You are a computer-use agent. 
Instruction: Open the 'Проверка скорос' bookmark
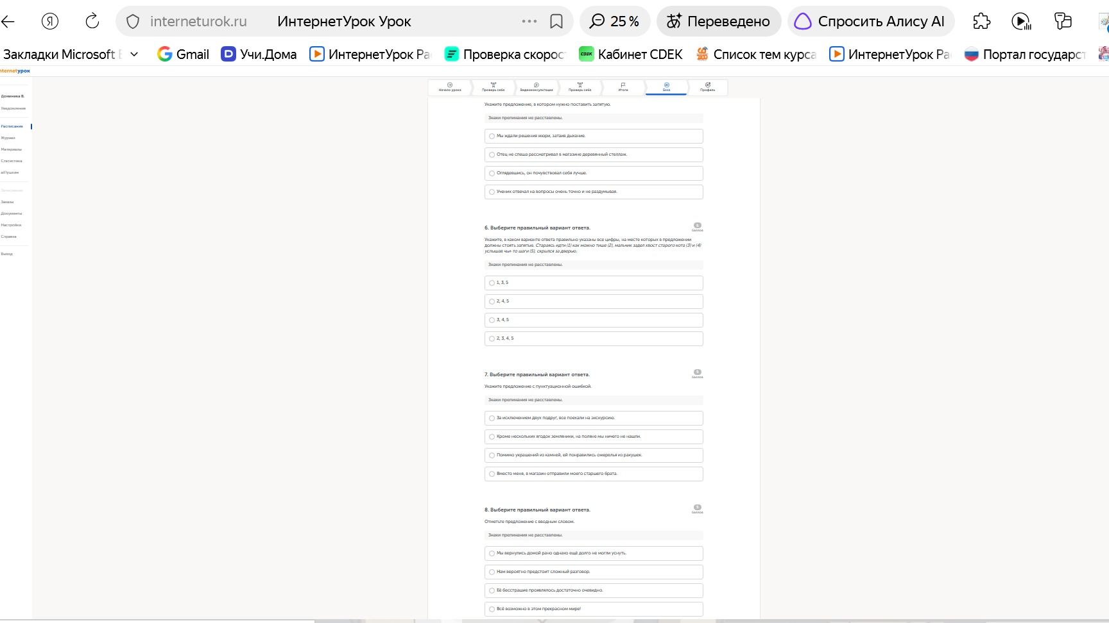[505, 54]
